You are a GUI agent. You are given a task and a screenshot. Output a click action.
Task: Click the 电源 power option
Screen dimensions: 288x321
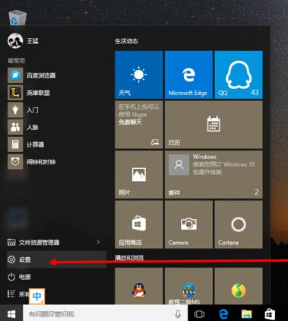click(x=56, y=277)
